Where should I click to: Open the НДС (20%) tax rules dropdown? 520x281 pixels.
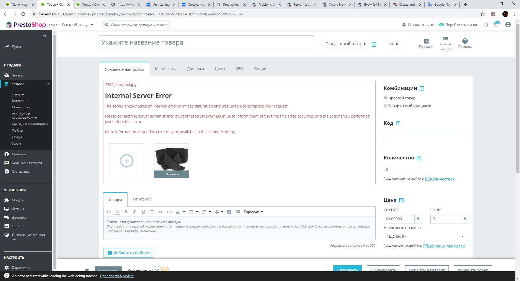click(426, 236)
